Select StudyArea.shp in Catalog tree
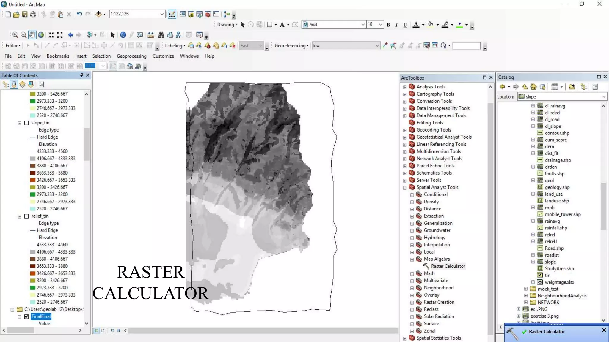The width and height of the screenshot is (609, 342). (x=559, y=269)
